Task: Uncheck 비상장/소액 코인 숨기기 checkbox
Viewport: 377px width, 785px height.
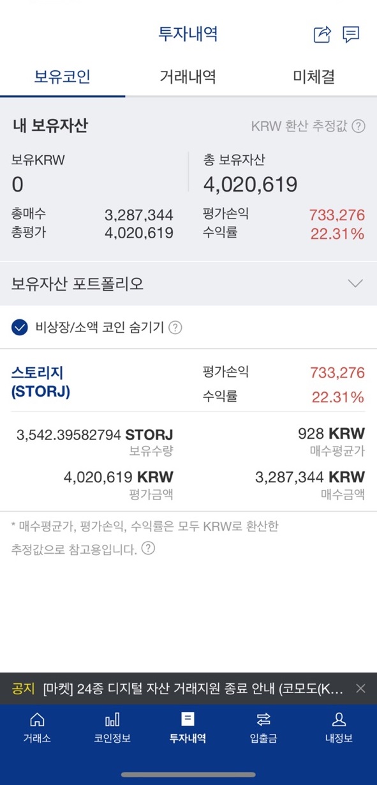Action: click(20, 328)
